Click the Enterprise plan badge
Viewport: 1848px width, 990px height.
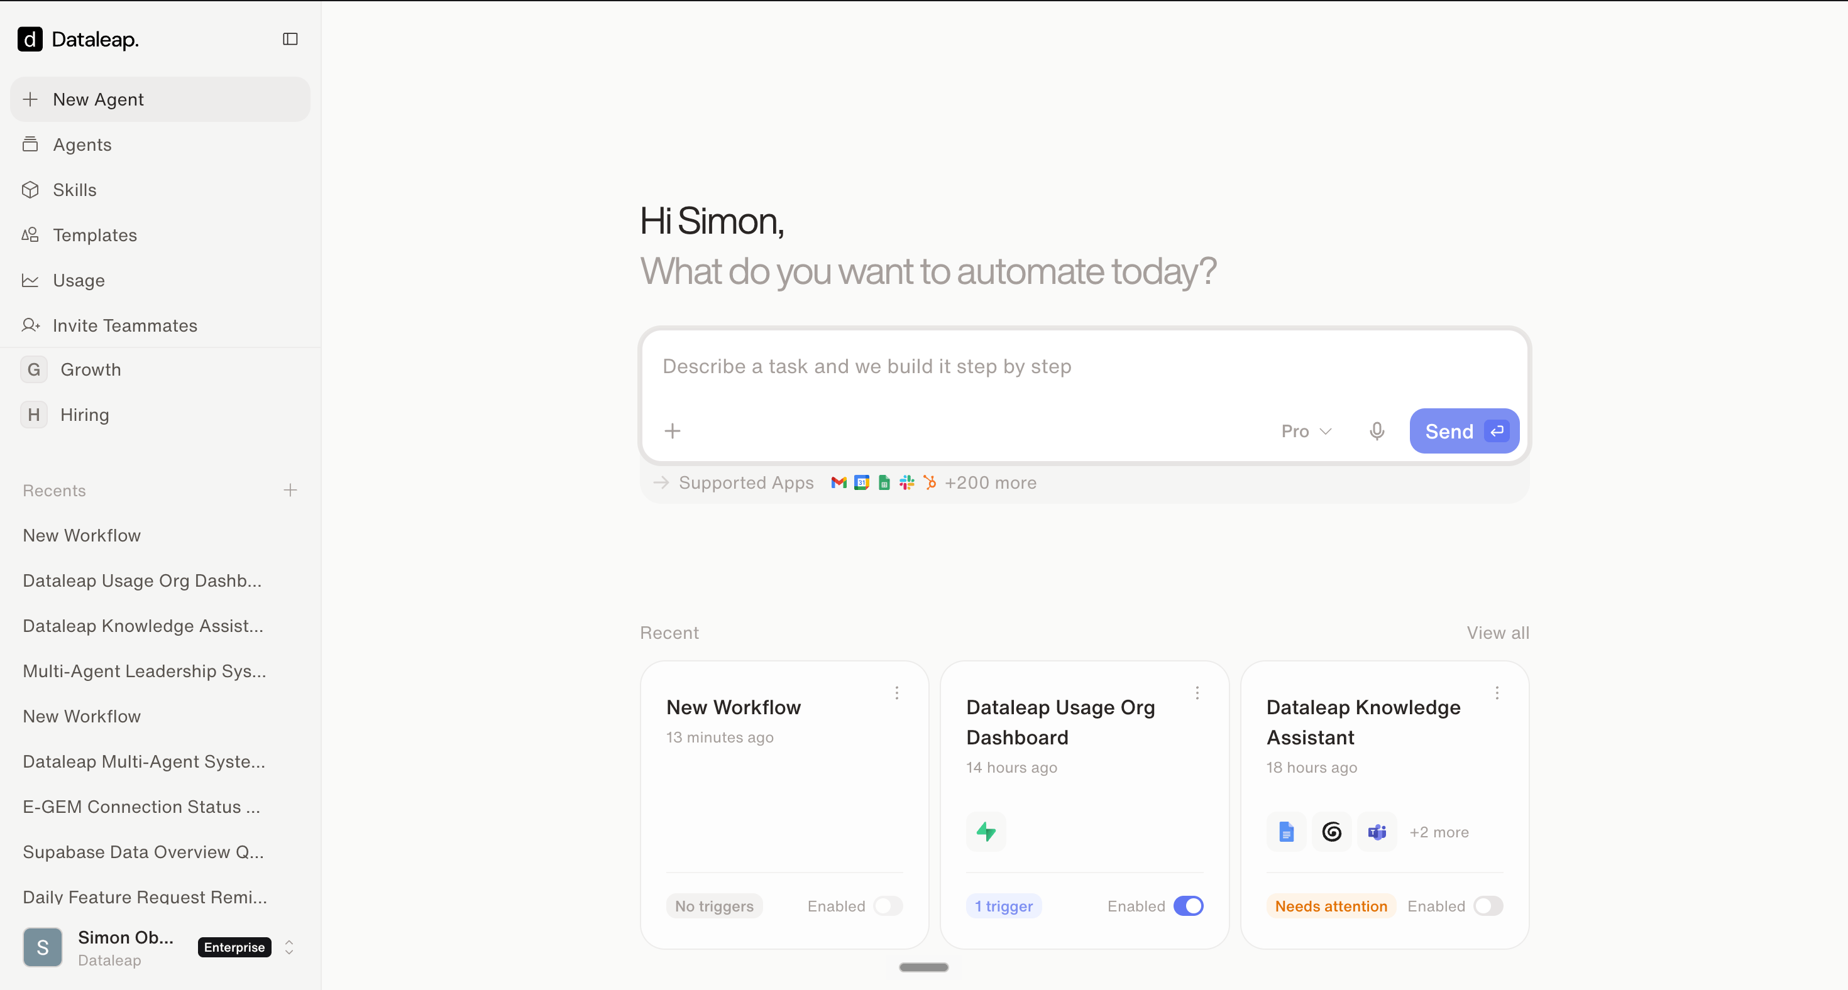click(x=234, y=947)
